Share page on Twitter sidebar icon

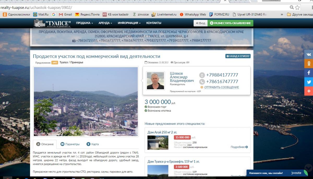pyautogui.click(x=309, y=82)
